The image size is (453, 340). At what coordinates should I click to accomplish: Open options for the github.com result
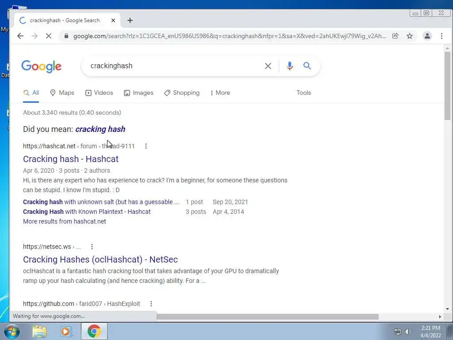tap(151, 304)
